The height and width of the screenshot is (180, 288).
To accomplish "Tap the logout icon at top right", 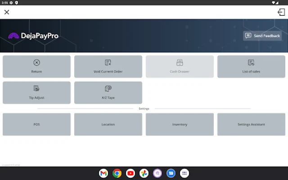I will (x=281, y=12).
